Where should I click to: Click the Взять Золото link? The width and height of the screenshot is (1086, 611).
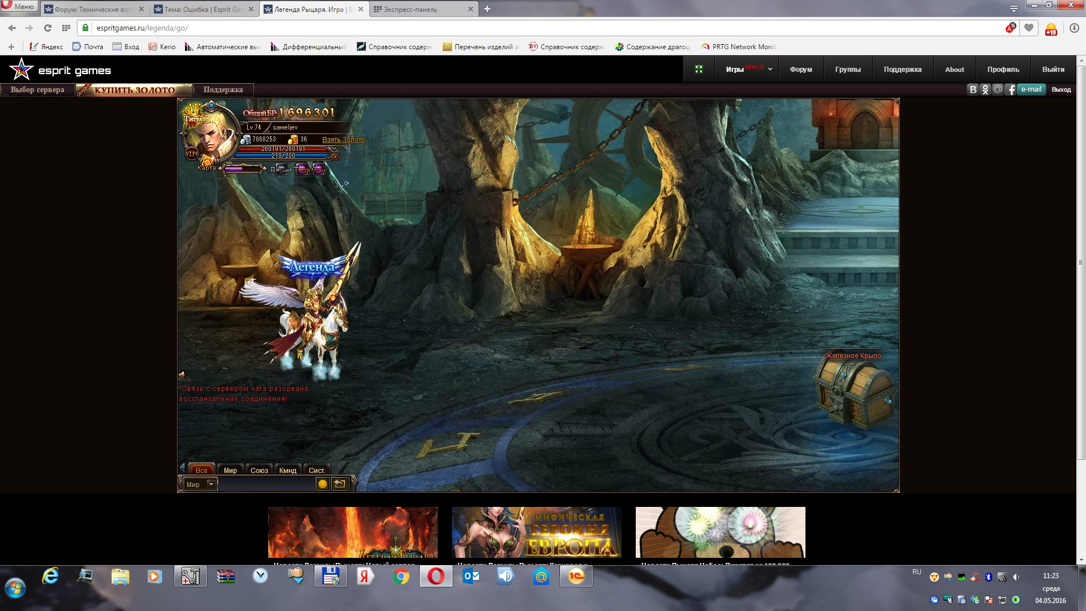coord(343,140)
